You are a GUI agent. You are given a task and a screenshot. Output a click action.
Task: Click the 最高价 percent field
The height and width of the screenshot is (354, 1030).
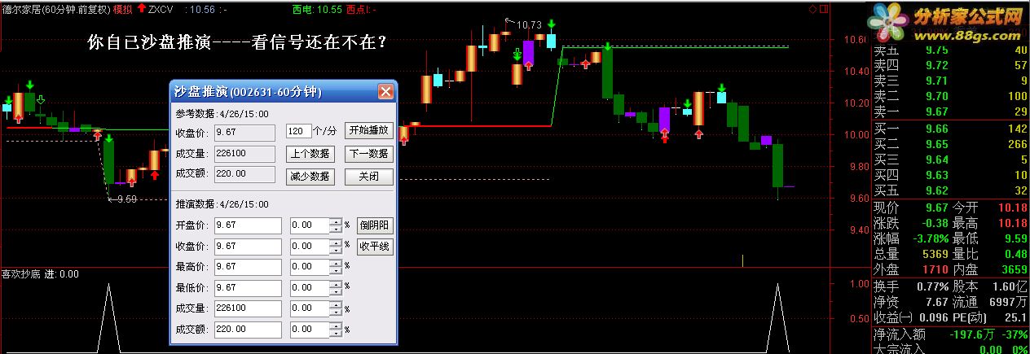310,267
